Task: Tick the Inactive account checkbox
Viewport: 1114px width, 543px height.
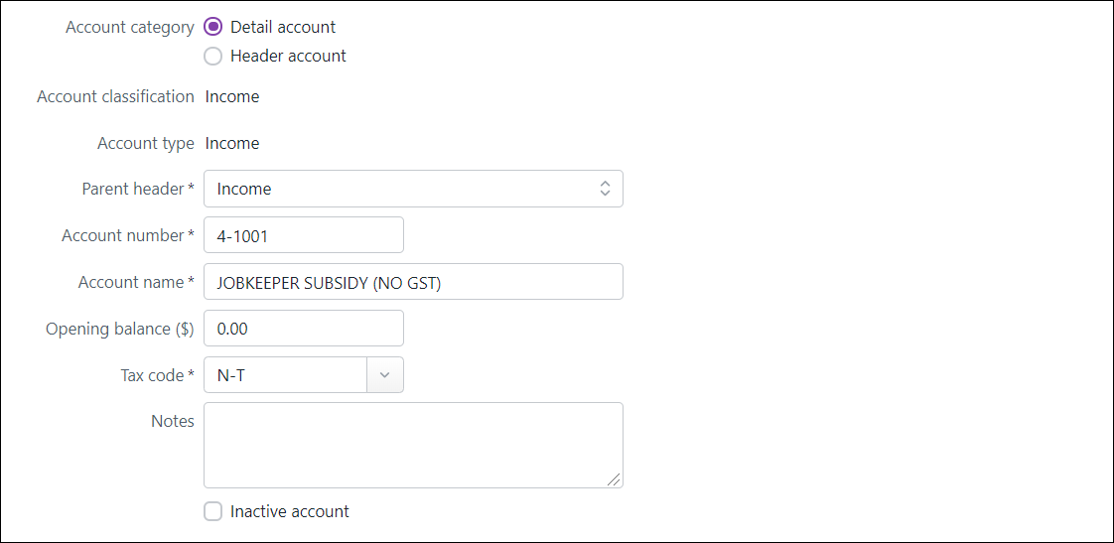Action: click(212, 511)
